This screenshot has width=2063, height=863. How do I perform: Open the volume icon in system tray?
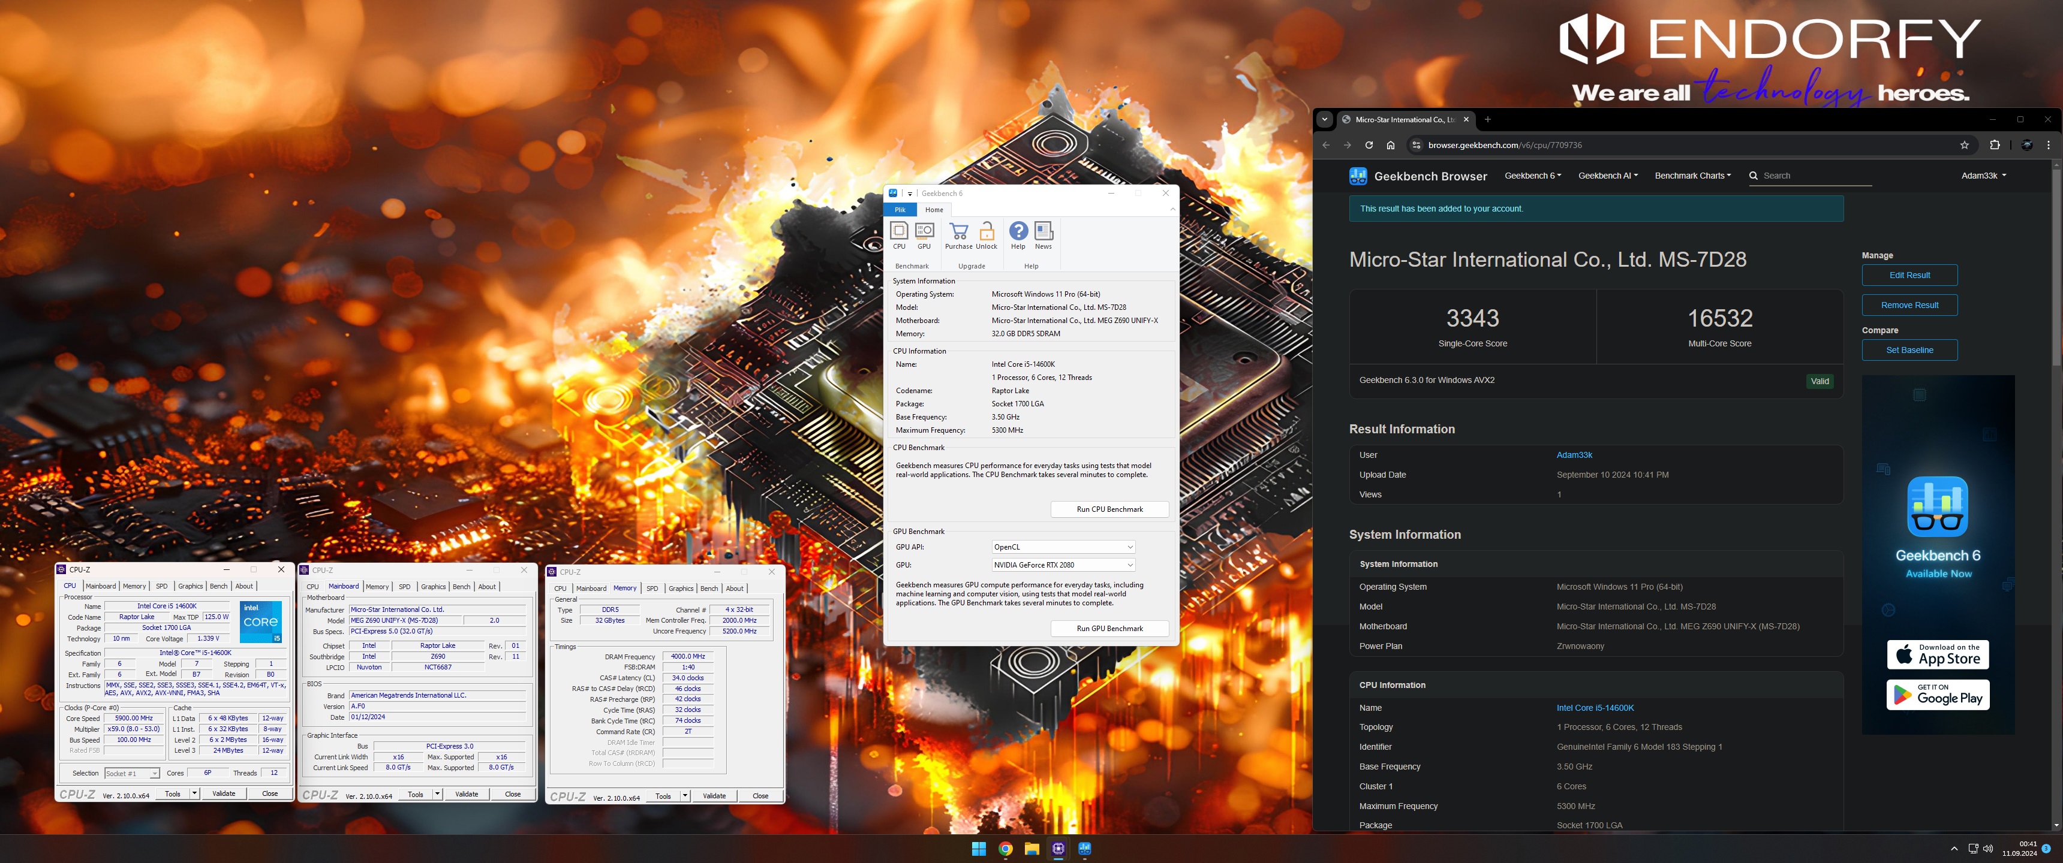pyautogui.click(x=1987, y=849)
